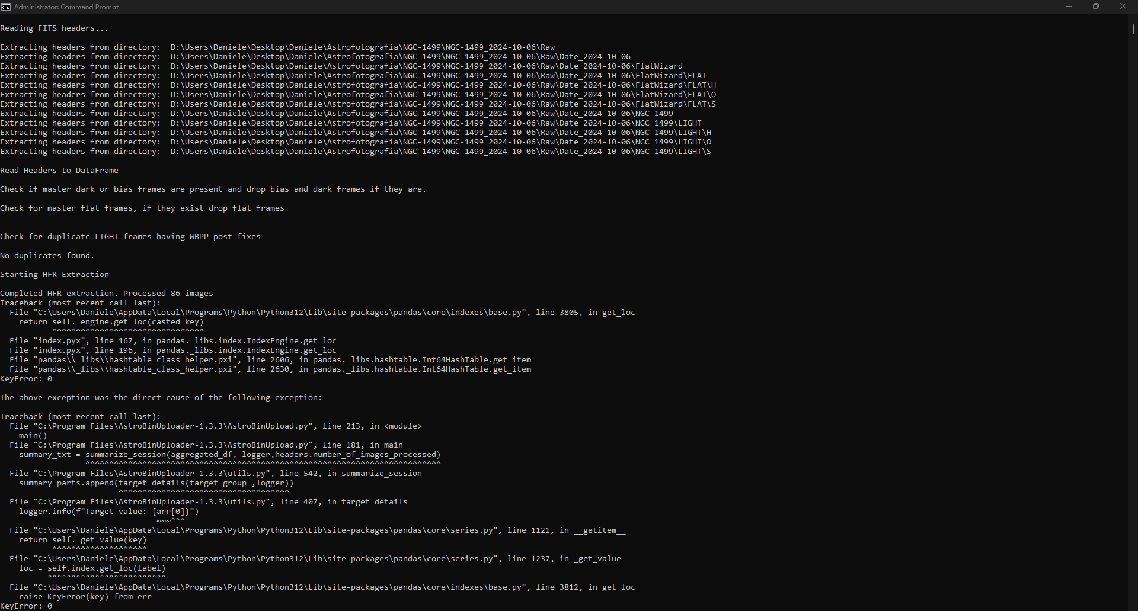The width and height of the screenshot is (1138, 611).
Task: Click the path ending in 'FlatWizard\FLAT'
Action: [439, 76]
